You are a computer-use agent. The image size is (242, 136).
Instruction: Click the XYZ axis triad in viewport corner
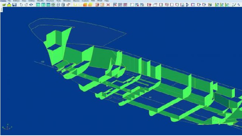pos(7,127)
